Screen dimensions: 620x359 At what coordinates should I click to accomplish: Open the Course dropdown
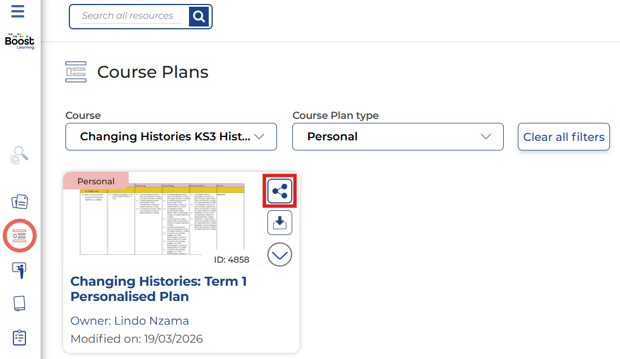click(x=171, y=137)
